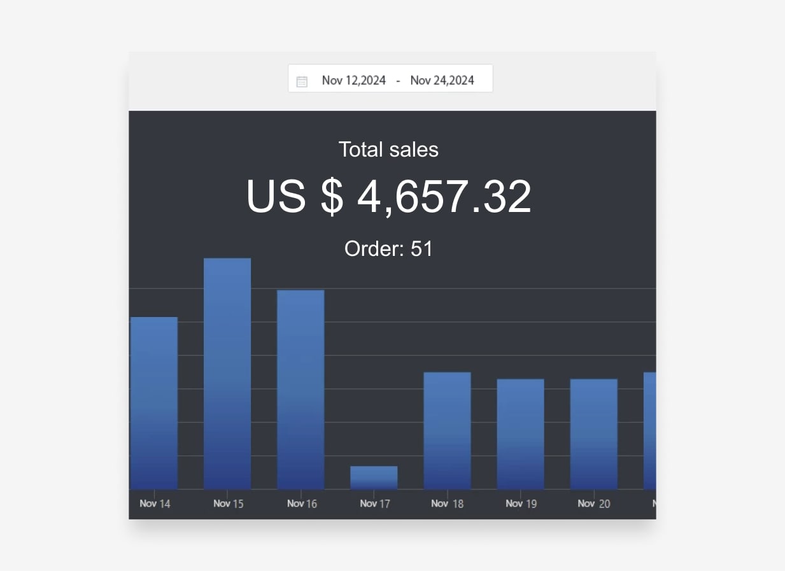Select the Nov 17 axis label
Image resolution: width=785 pixels, height=571 pixels.
click(x=374, y=504)
